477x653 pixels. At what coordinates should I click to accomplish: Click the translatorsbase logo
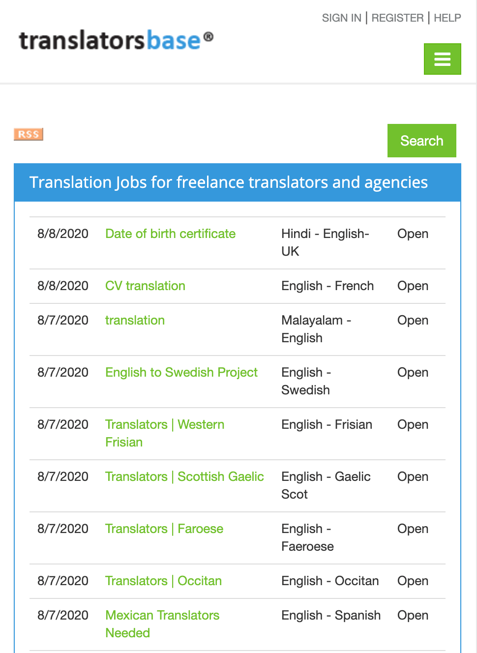(116, 40)
